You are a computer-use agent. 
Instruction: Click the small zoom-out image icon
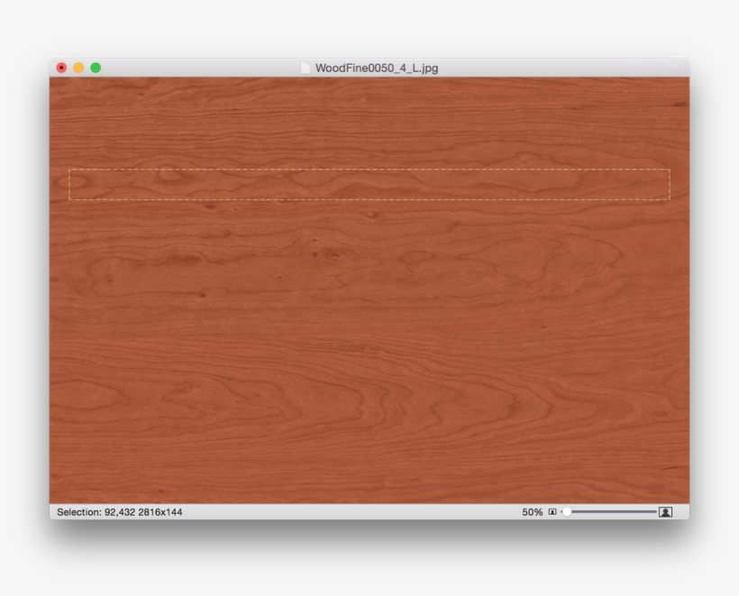(552, 512)
